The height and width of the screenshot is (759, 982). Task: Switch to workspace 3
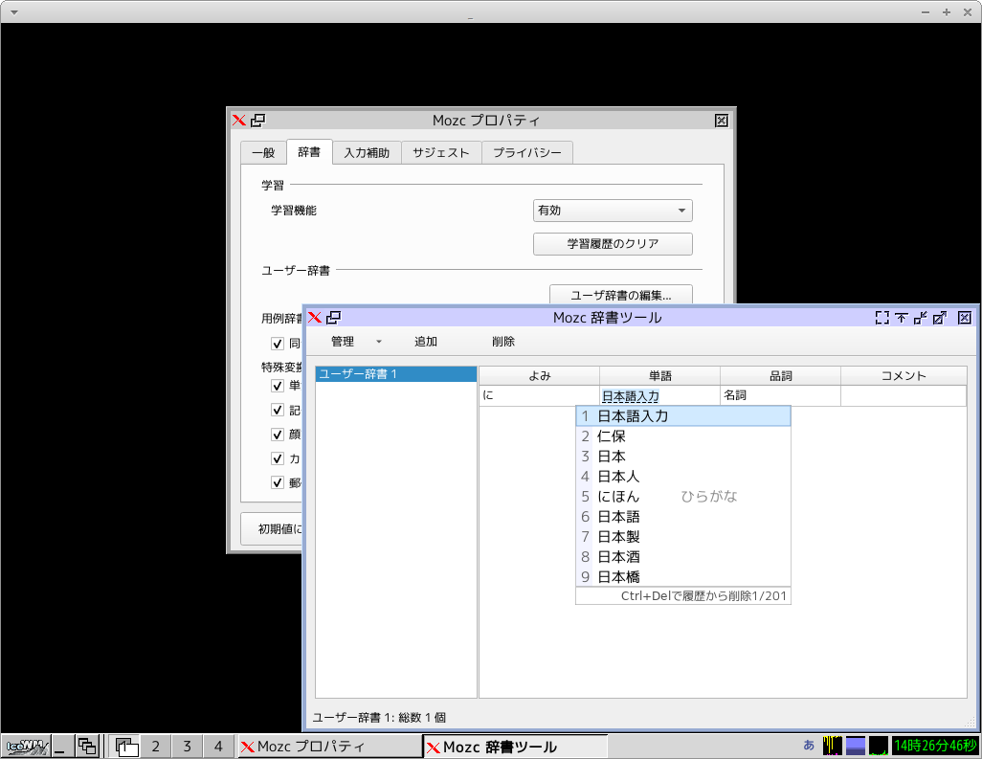tap(188, 747)
